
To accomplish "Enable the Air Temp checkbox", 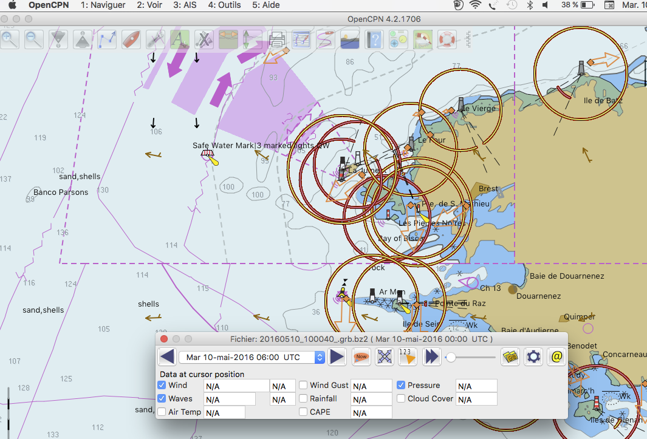I will click(162, 412).
